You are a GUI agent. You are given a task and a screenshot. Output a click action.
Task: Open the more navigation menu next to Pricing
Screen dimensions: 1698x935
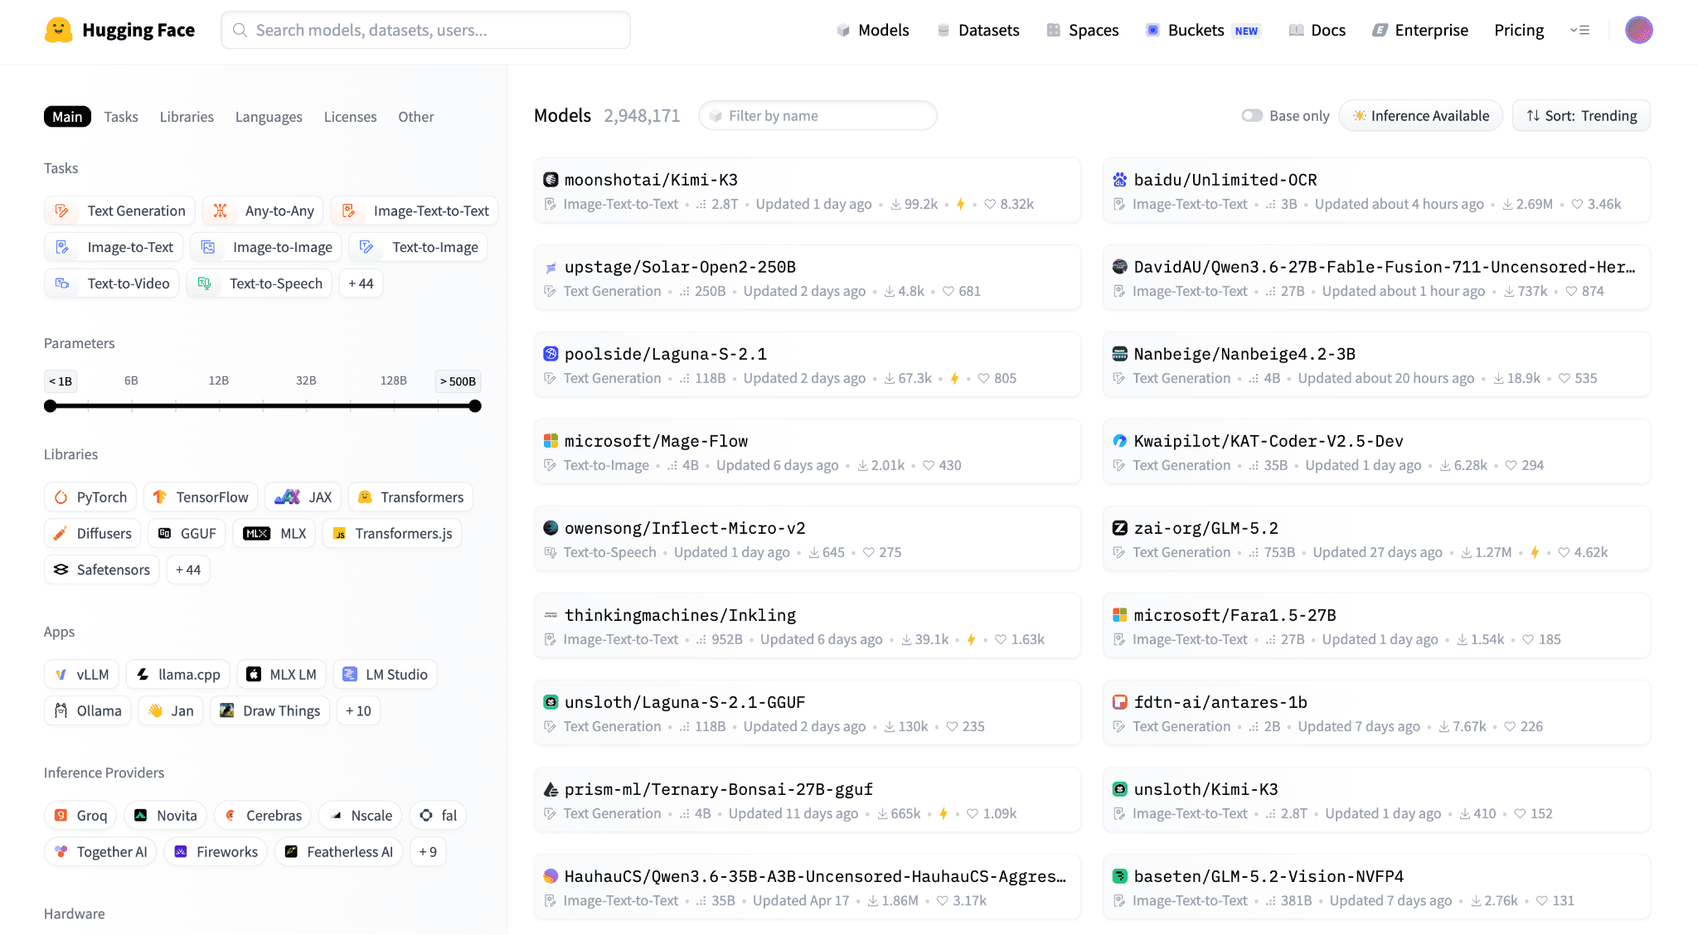click(x=1579, y=30)
